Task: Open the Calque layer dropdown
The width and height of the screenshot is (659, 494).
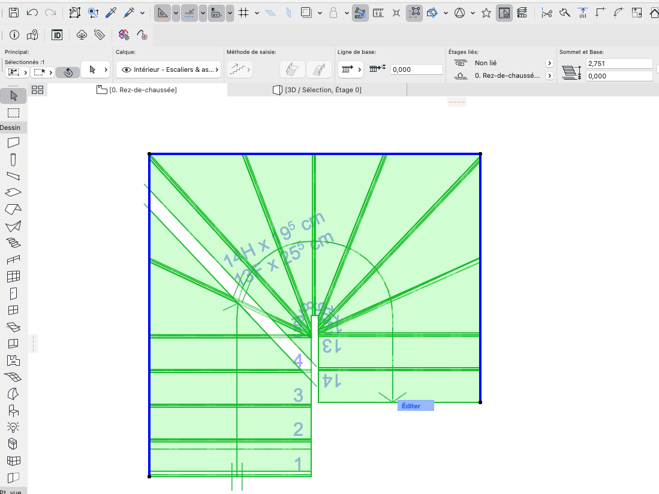Action: 169,69
